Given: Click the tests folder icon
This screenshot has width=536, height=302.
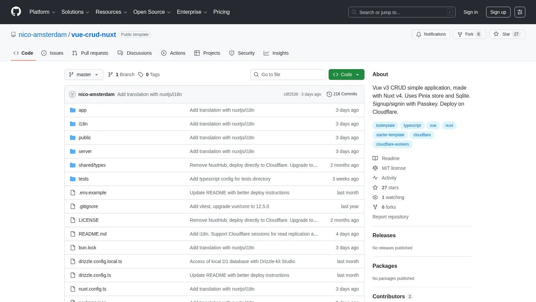Looking at the screenshot, I should (x=73, y=179).
